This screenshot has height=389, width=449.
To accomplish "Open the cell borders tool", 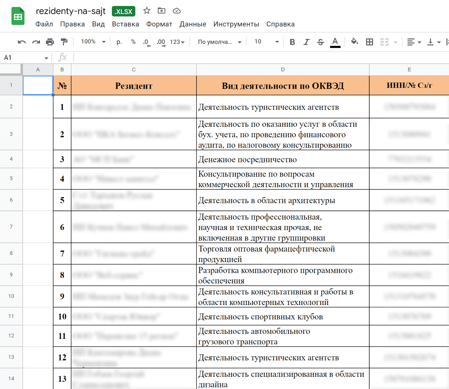I will point(369,42).
